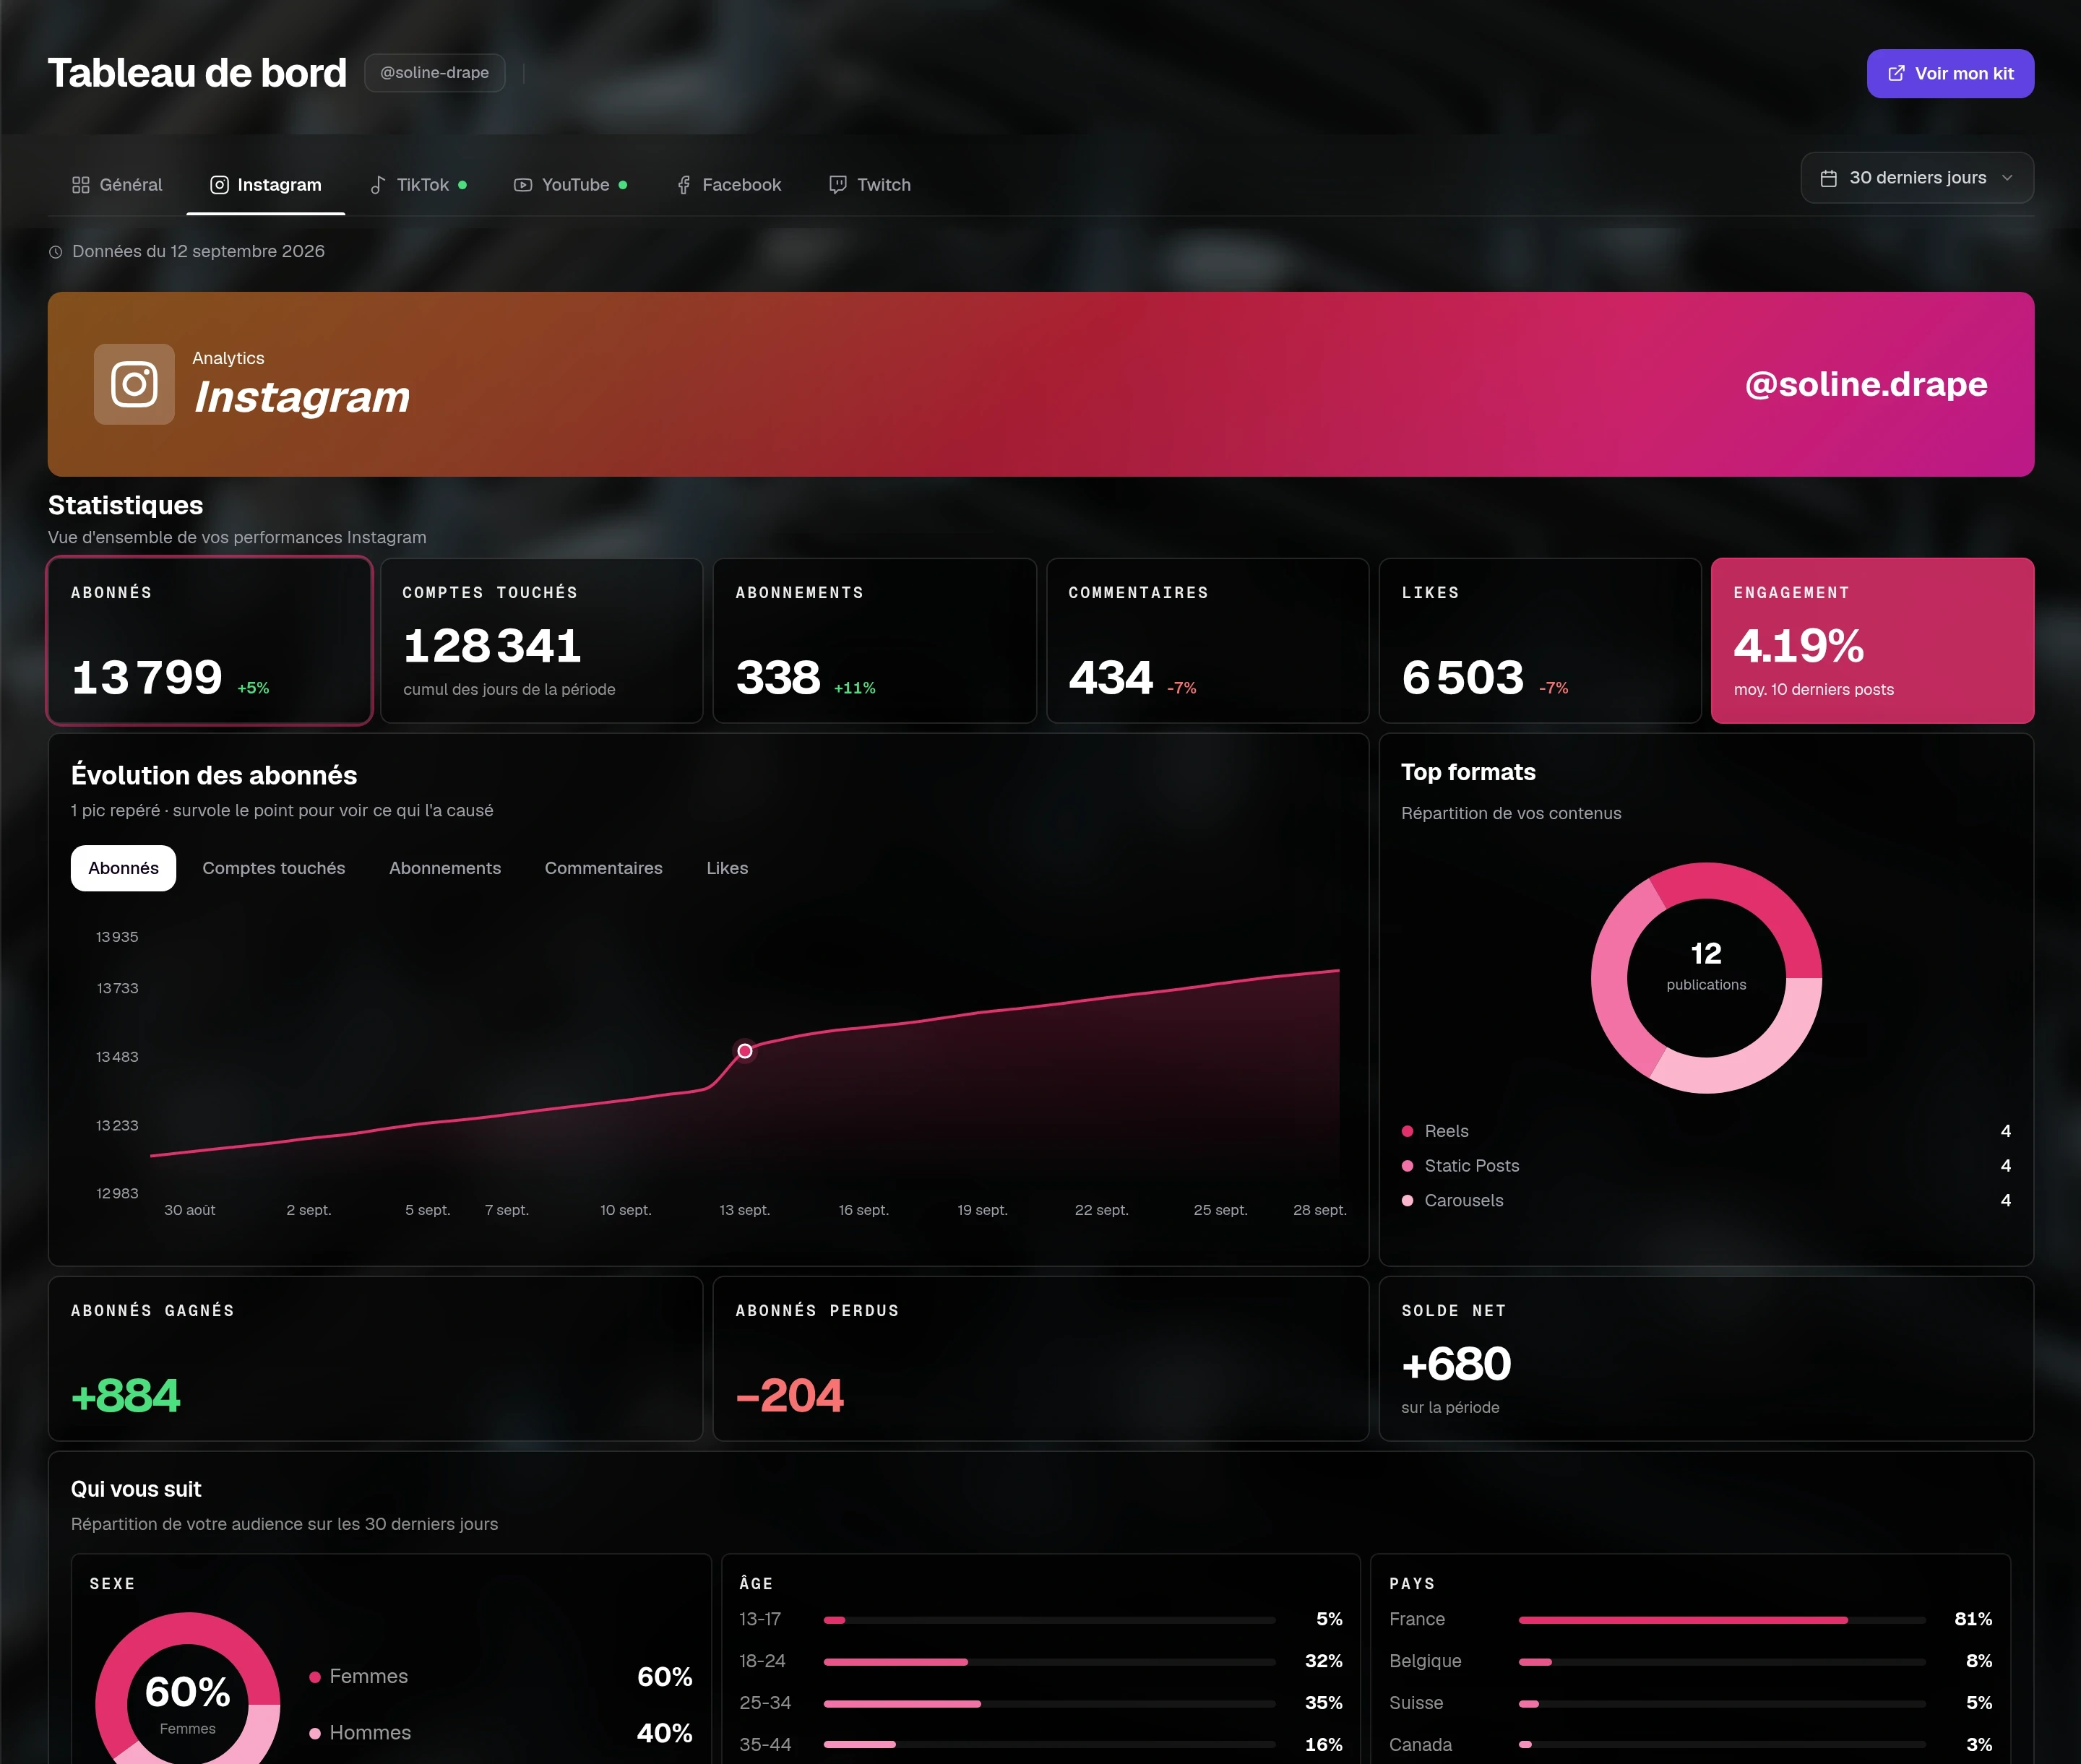Viewport: 2081px width, 1764px height.
Task: Click the Hommes legend color dot
Action: click(315, 1733)
